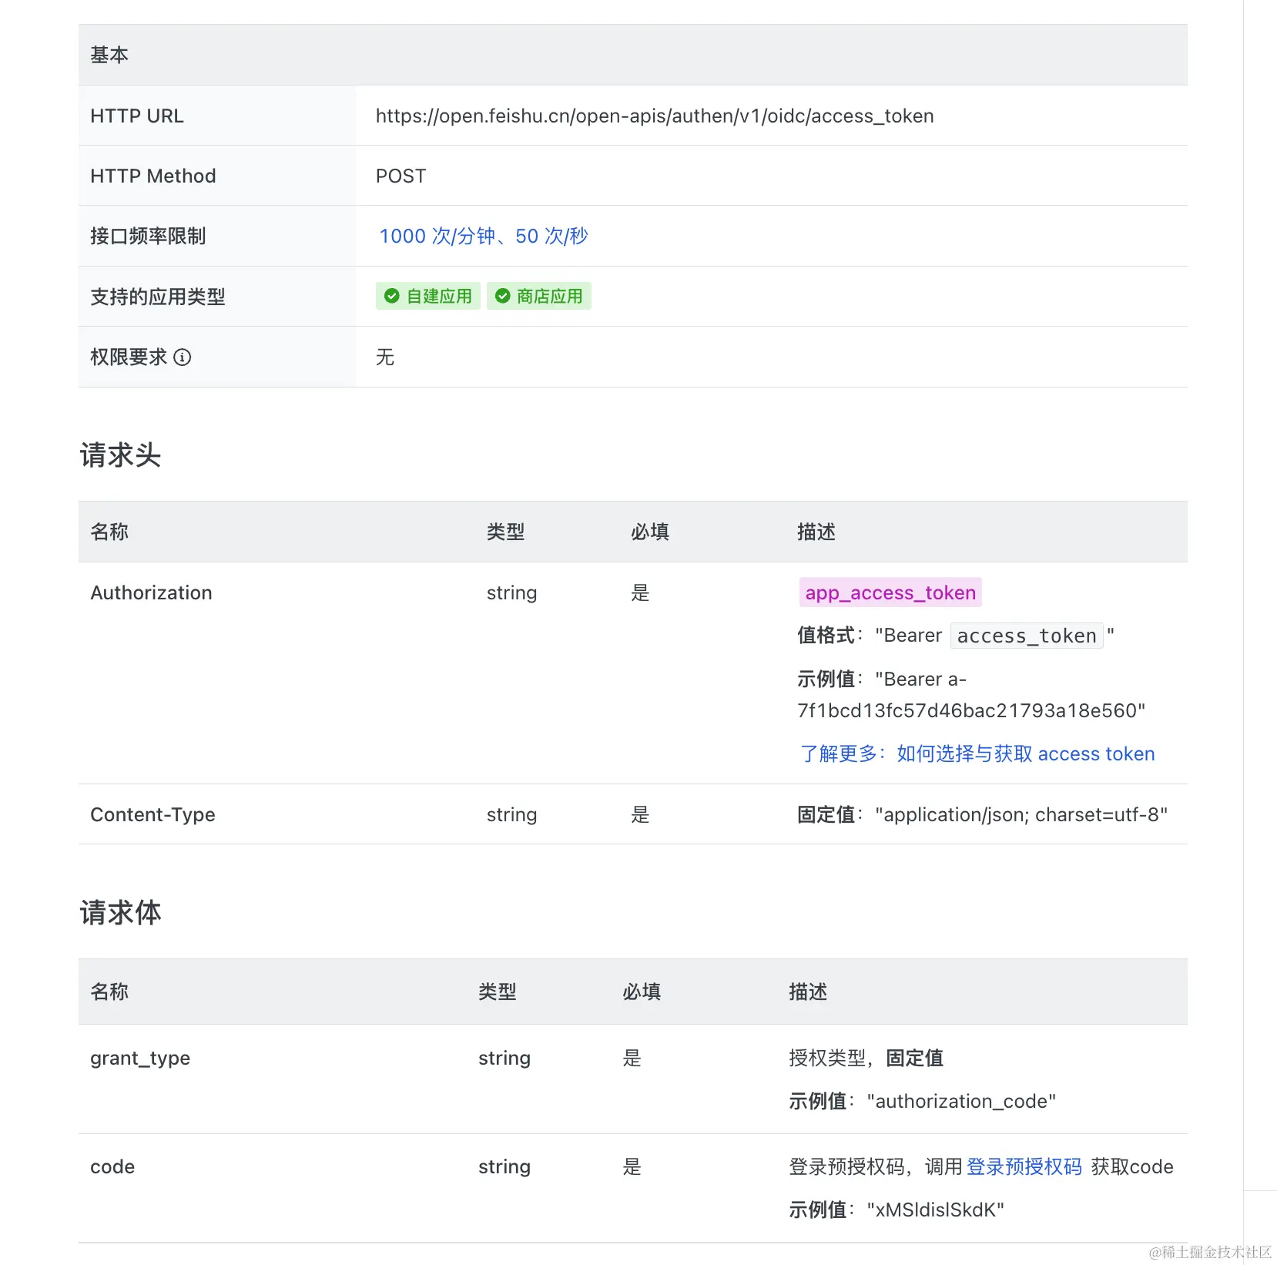Click the info icon next to 权限要求
1277x1265 pixels.
[183, 357]
